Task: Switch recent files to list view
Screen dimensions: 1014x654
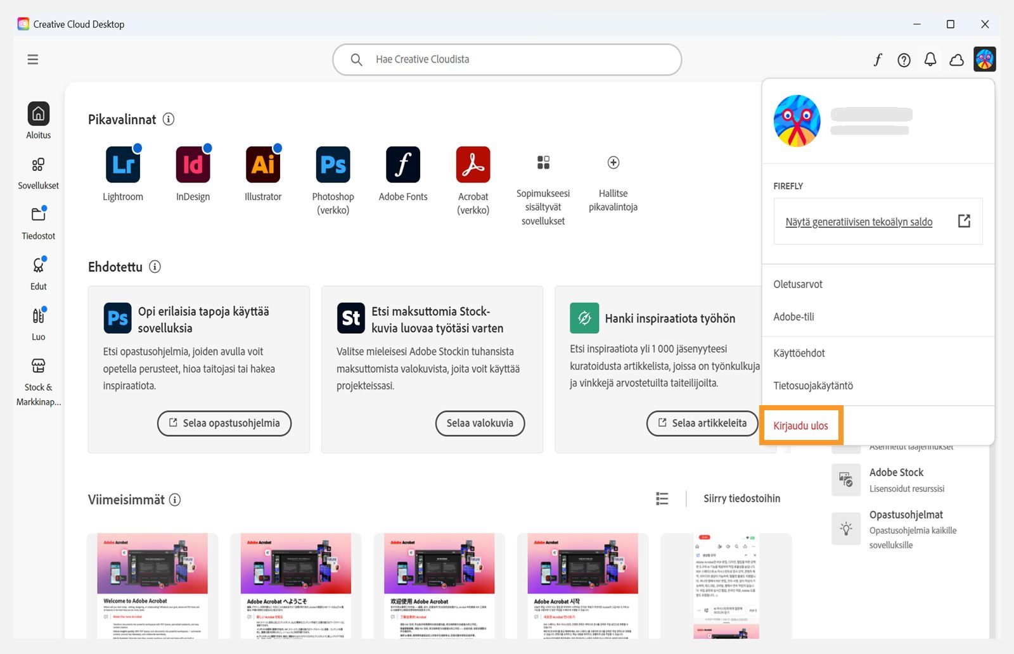Action: pos(662,499)
